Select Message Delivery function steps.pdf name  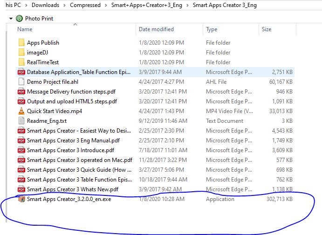tap(71, 92)
